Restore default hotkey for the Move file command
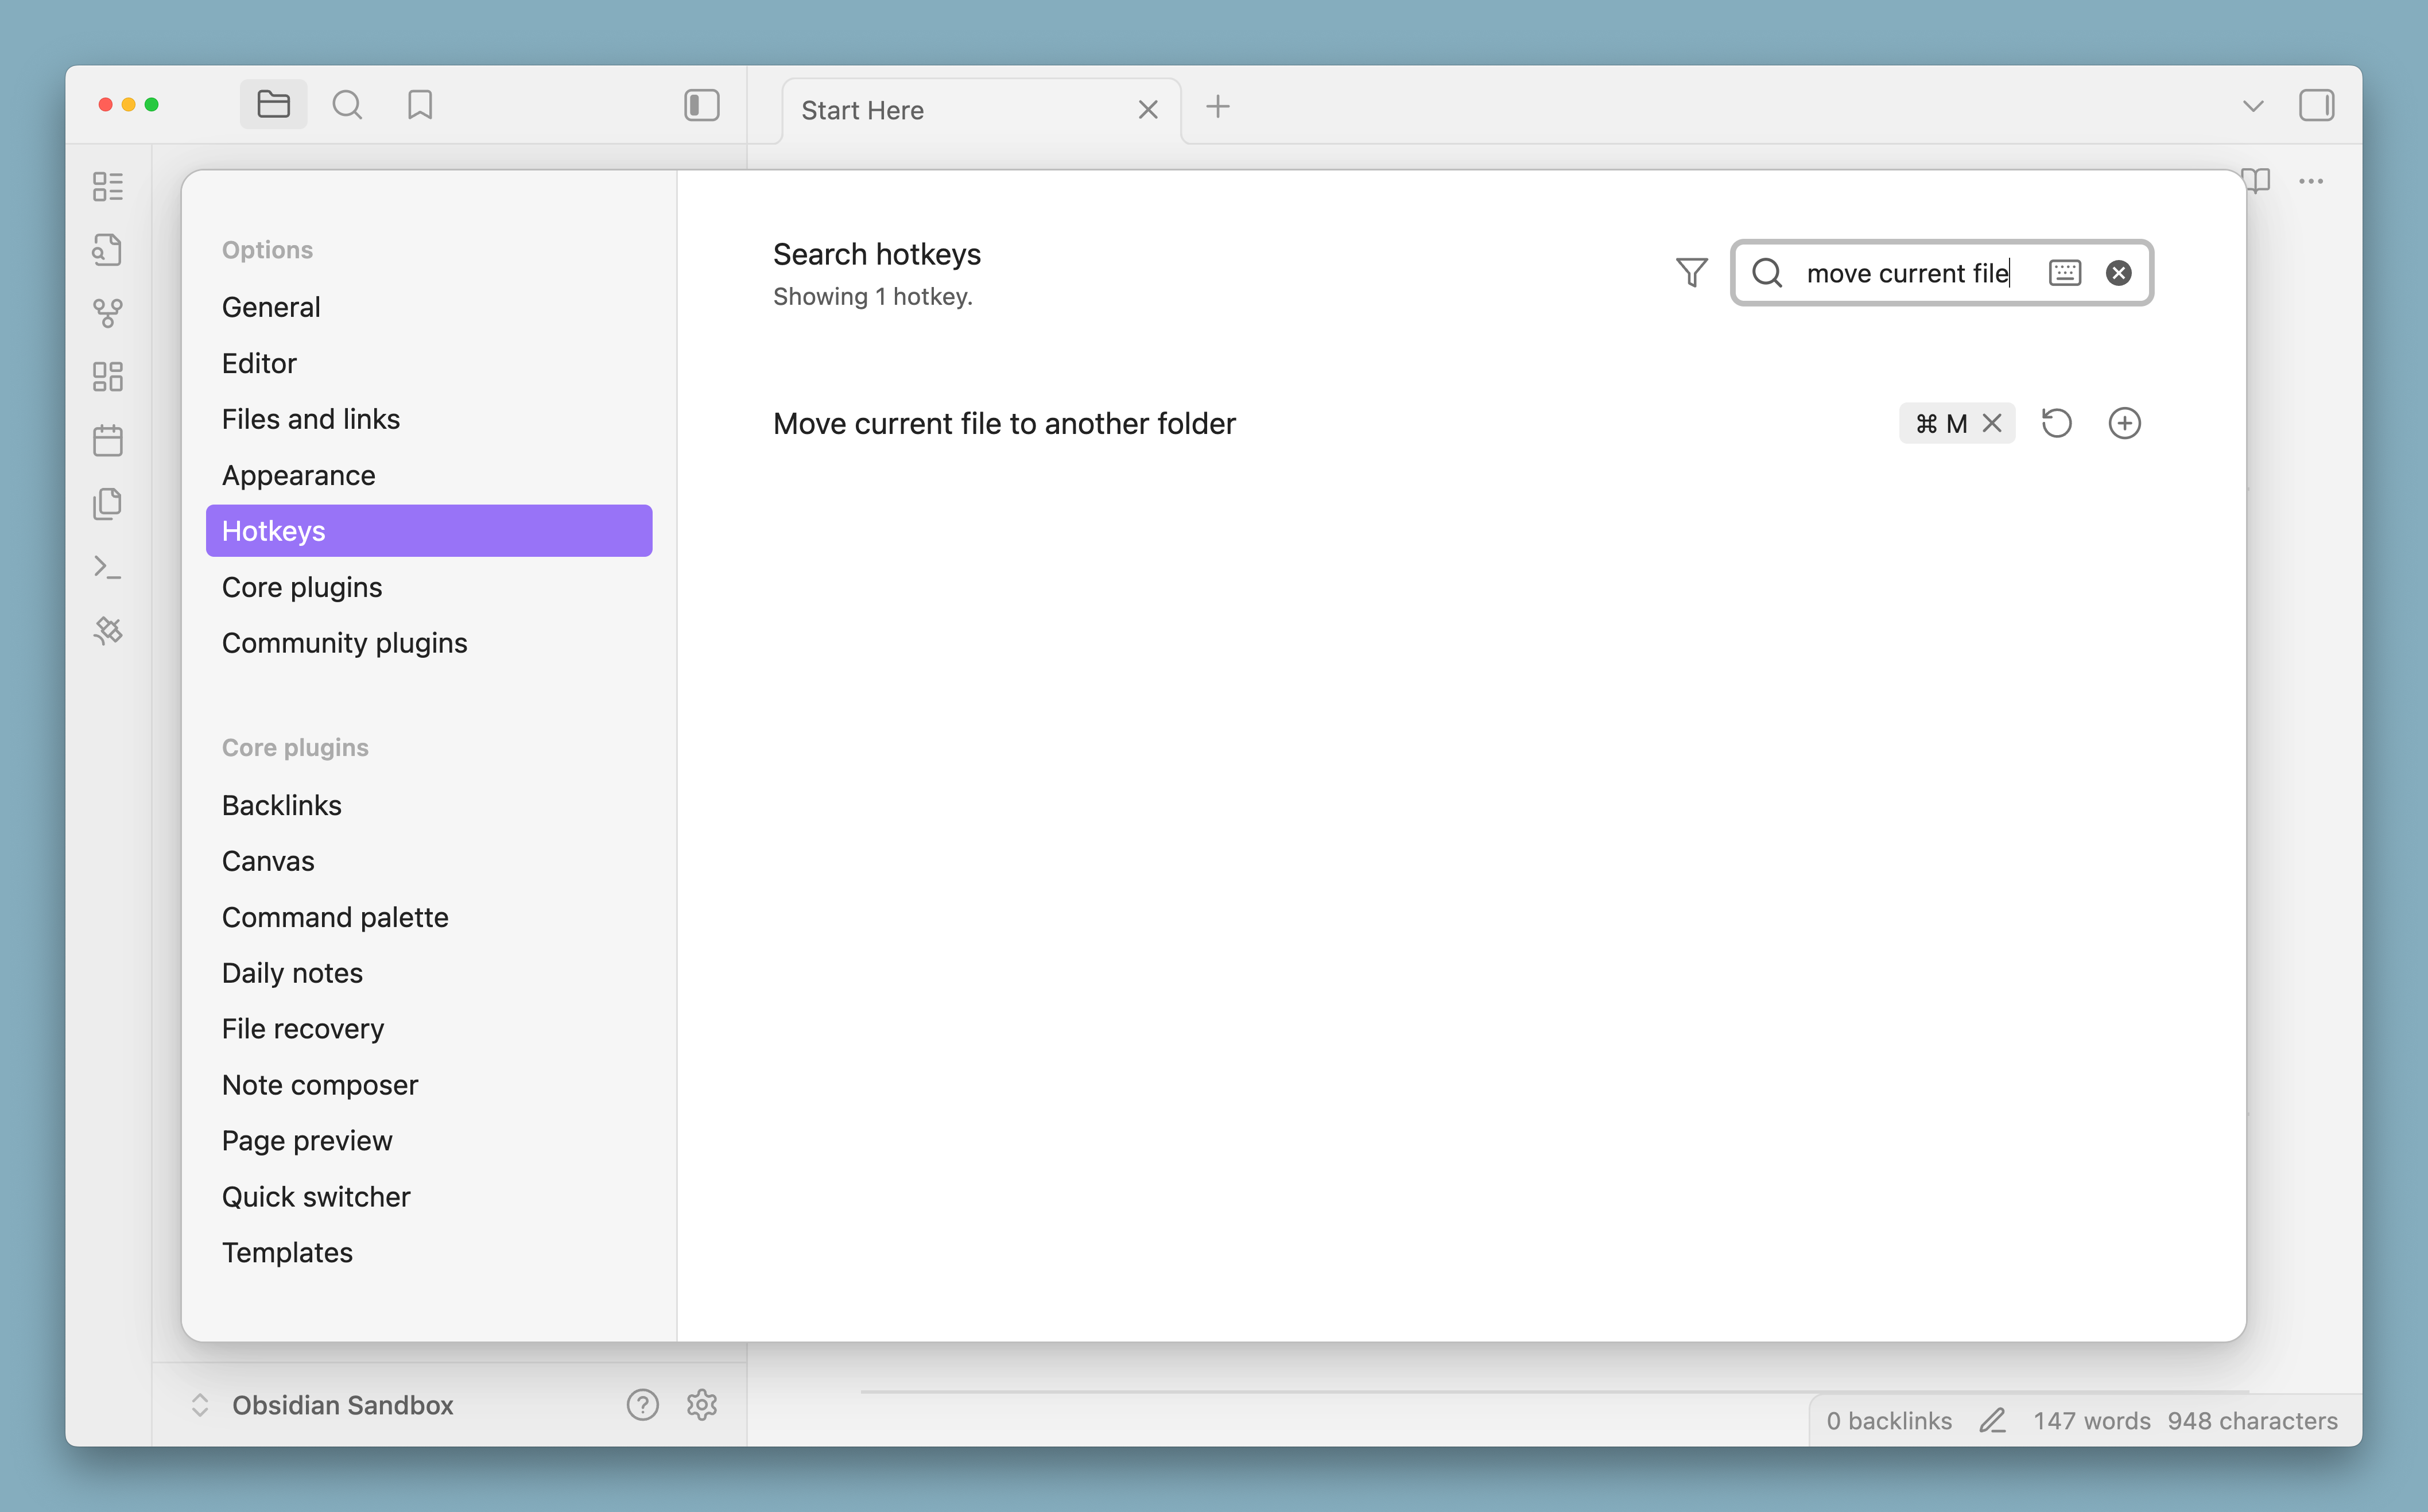2428x1512 pixels. pos(2056,423)
